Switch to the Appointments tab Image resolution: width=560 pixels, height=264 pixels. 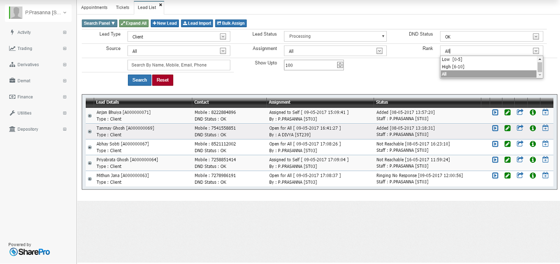pos(94,7)
